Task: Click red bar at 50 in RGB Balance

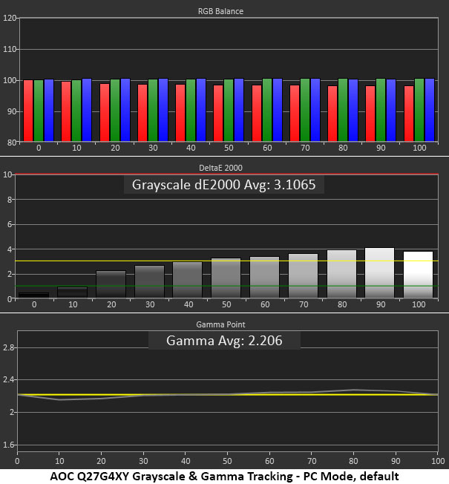Action: point(218,114)
